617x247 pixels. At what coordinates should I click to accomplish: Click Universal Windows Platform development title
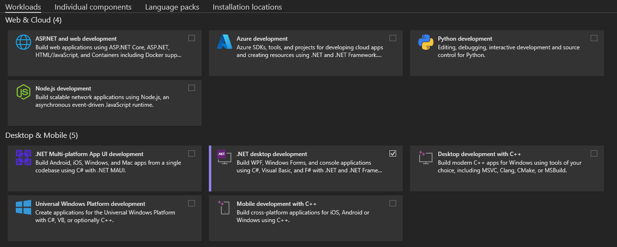pos(91,204)
